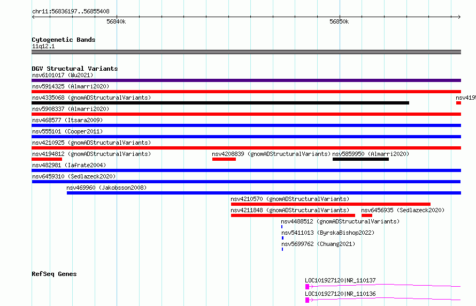This screenshot has width=476, height=306.
Task: Select the purple nsv6101017 variant bar
Action: pos(246,80)
